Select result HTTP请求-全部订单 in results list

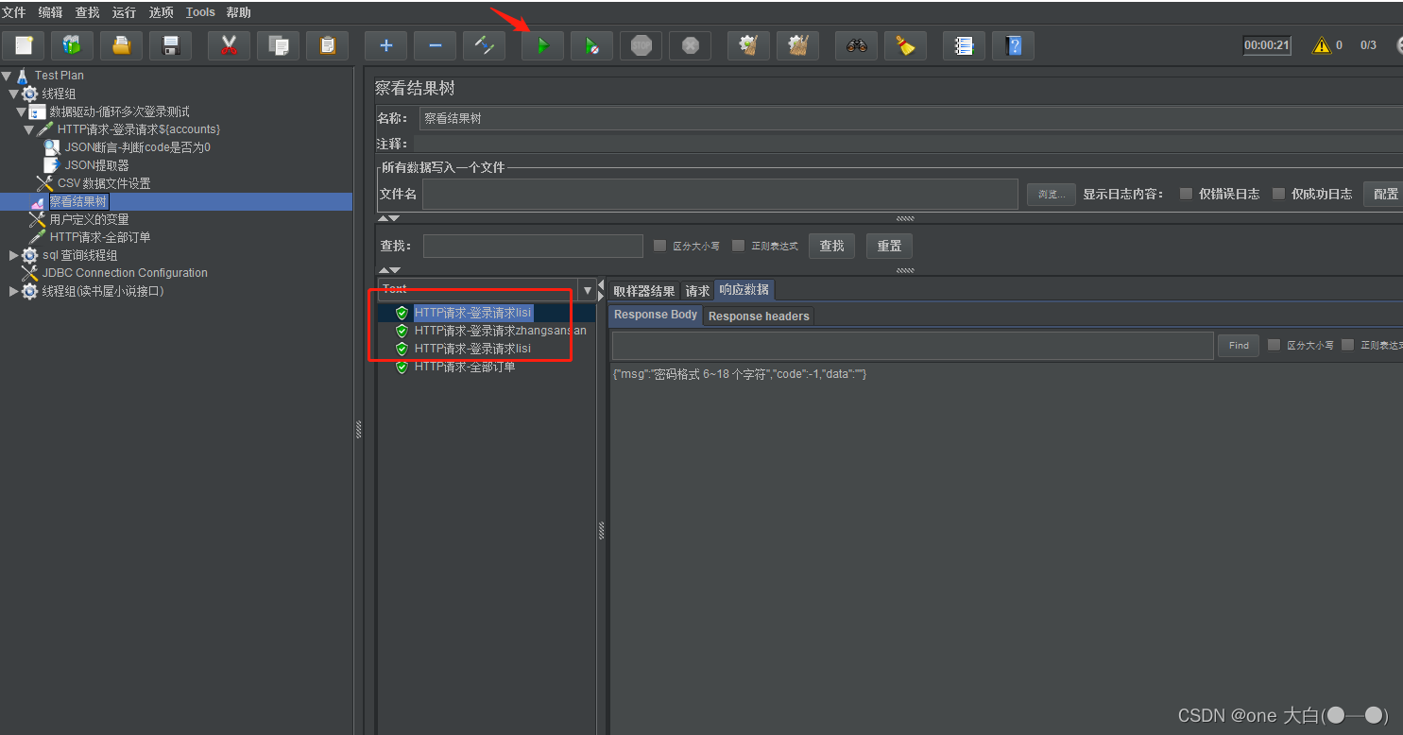tap(465, 367)
